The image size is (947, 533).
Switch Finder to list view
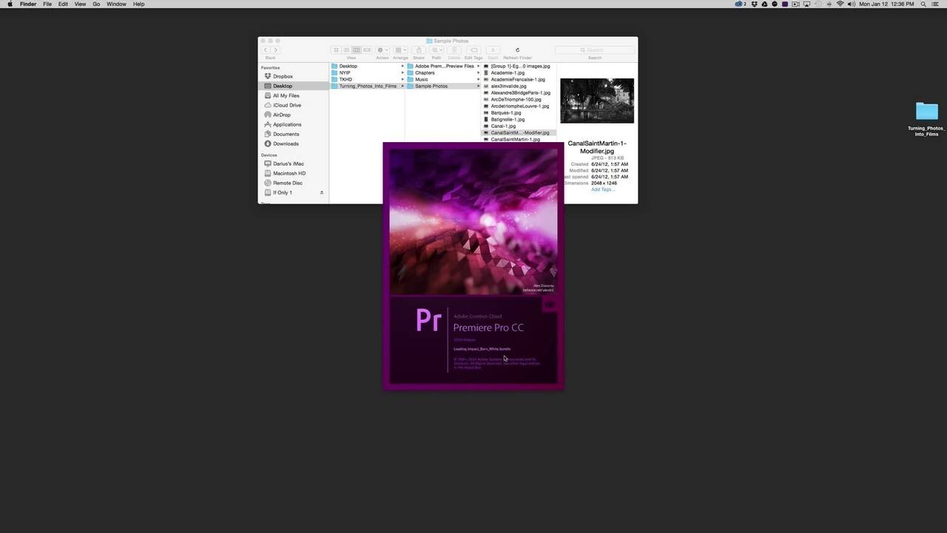(x=346, y=50)
